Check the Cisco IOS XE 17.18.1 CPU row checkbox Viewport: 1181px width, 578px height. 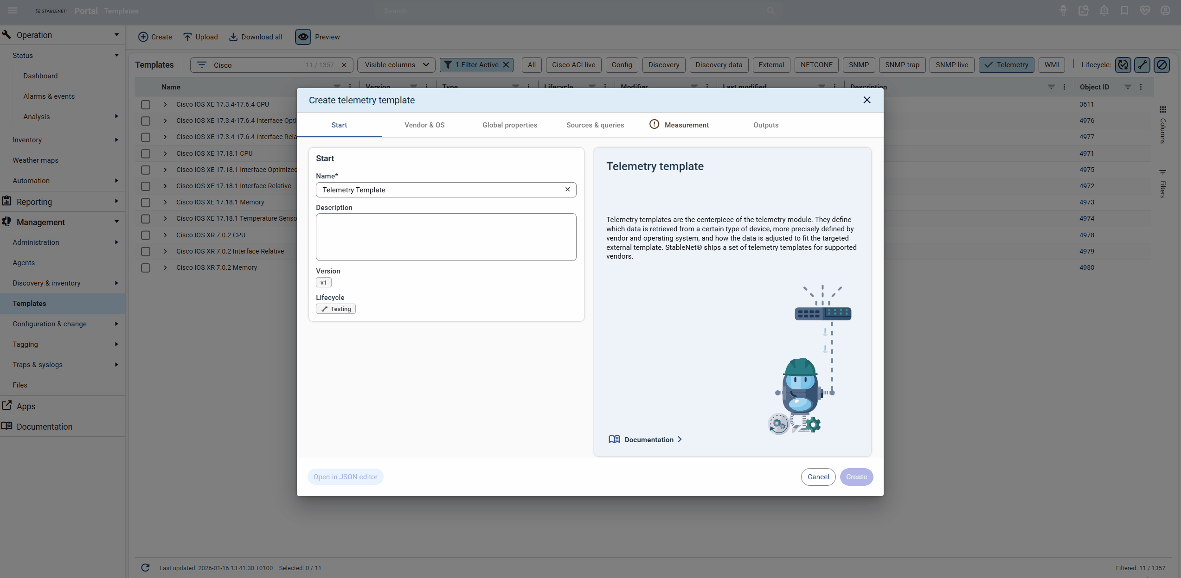coord(146,153)
